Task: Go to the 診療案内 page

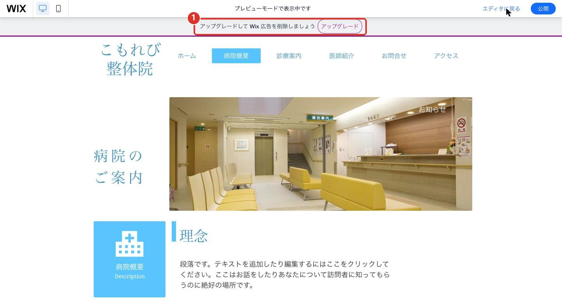Action: tap(289, 56)
